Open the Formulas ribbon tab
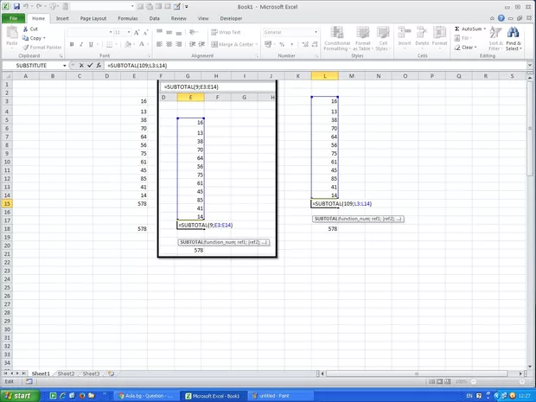The width and height of the screenshot is (536, 402). tap(127, 17)
